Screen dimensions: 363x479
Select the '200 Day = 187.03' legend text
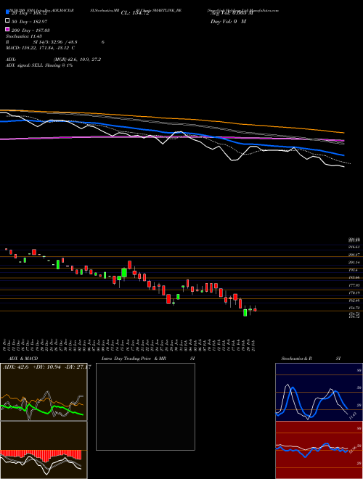31,30
